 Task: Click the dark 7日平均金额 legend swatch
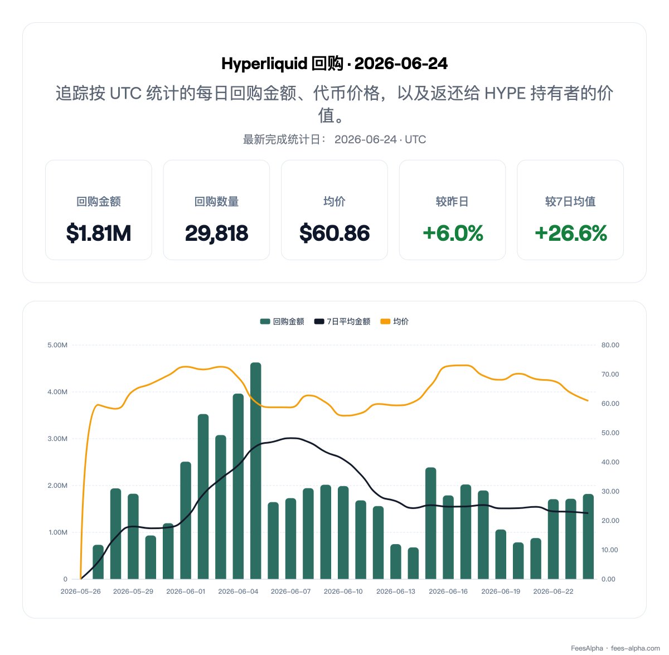(x=319, y=322)
